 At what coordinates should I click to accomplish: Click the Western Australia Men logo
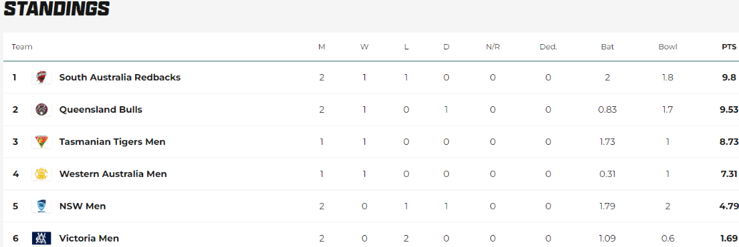41,174
